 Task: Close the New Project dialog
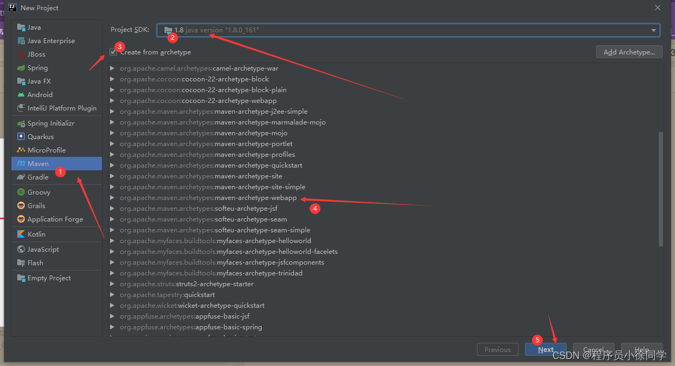(x=658, y=8)
